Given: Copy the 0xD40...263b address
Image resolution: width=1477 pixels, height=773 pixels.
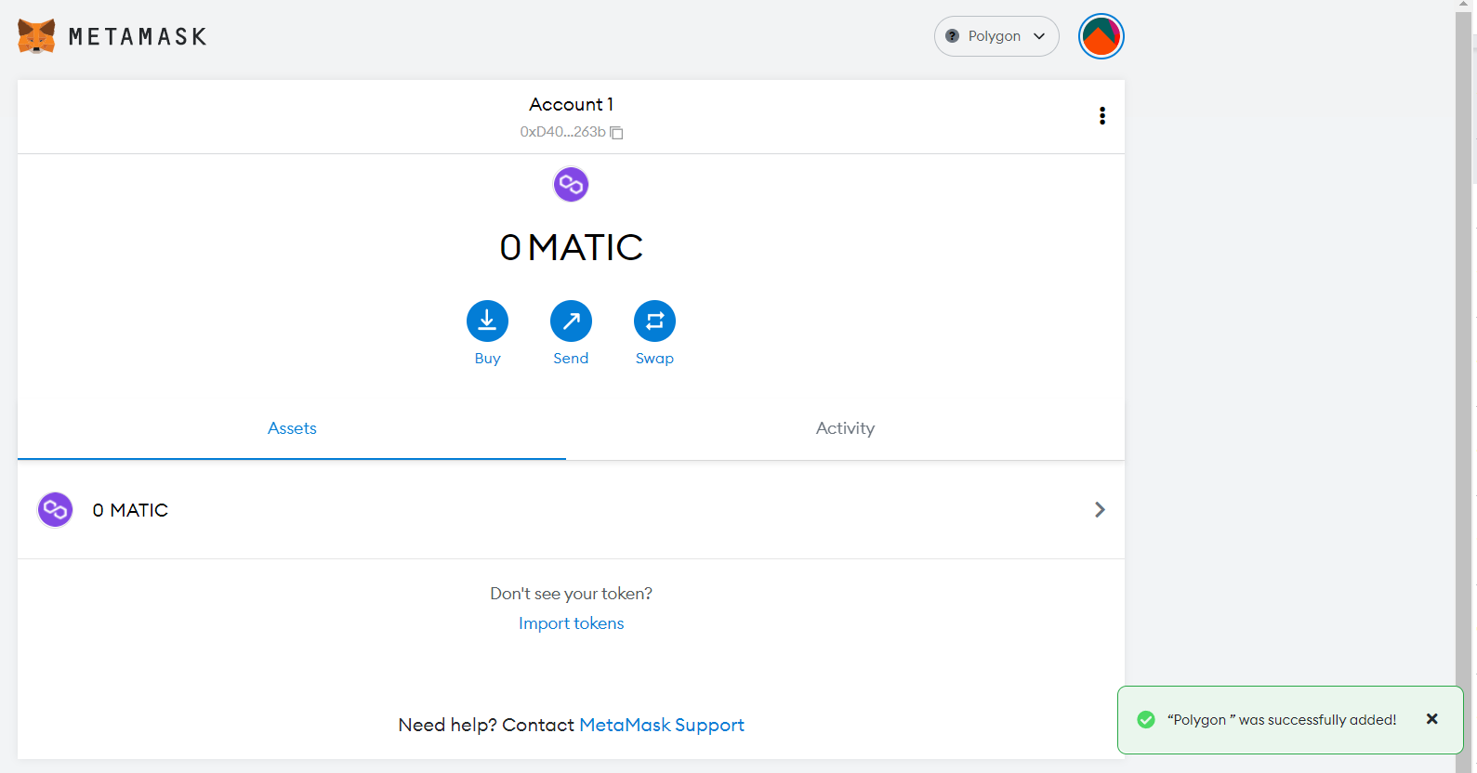Looking at the screenshot, I should point(571,132).
